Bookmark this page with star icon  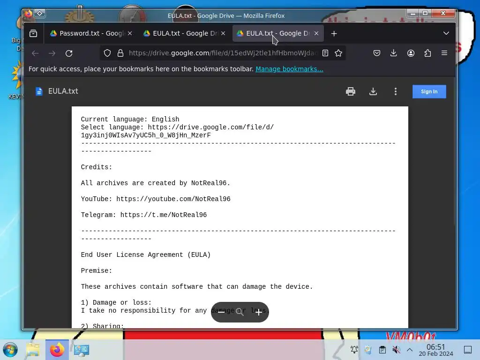coord(338,53)
